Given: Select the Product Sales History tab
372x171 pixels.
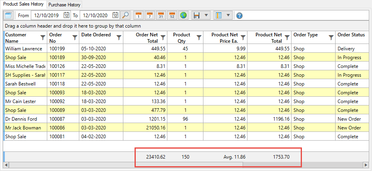Looking at the screenshot, I should pyautogui.click(x=23, y=4).
